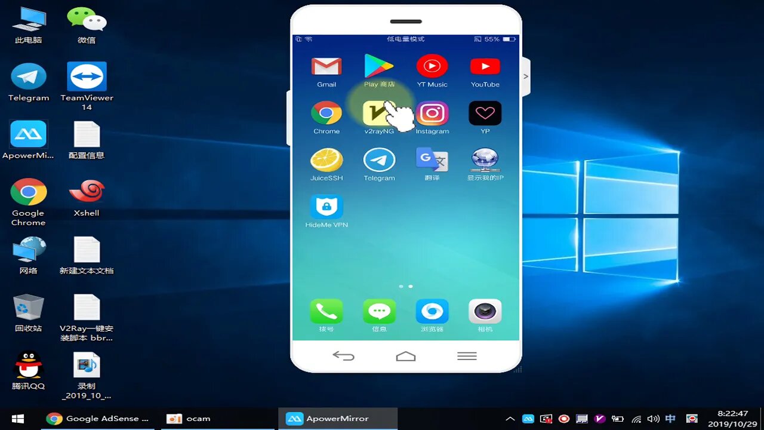Select the ApowerMirror desktop shortcut

(x=28, y=140)
